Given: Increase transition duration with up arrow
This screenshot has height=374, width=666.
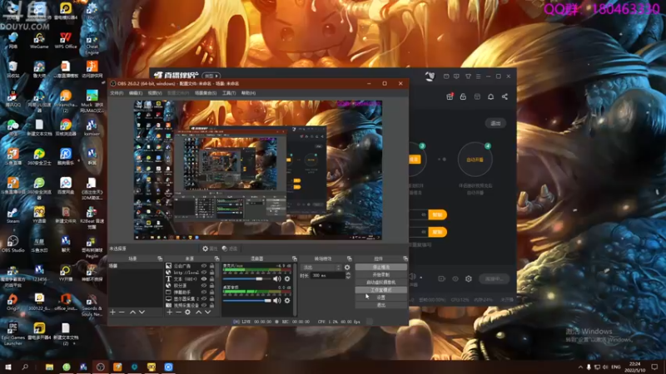Looking at the screenshot, I should pyautogui.click(x=348, y=274).
